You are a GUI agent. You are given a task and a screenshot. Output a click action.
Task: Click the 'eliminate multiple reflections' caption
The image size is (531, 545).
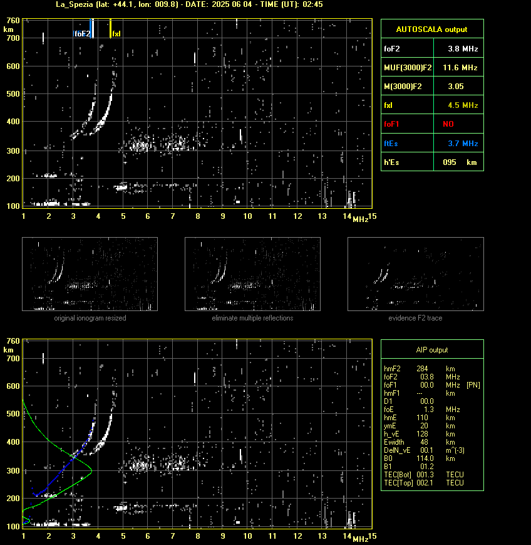tap(252, 318)
